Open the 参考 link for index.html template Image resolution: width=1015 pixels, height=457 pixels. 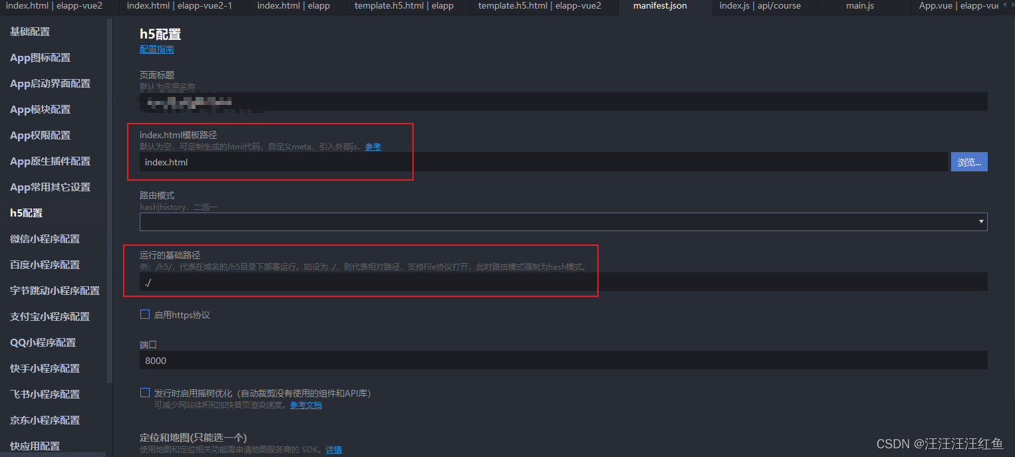373,146
